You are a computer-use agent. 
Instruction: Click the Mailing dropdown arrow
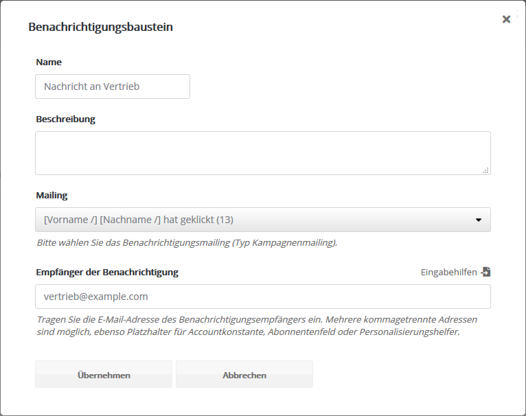478,220
